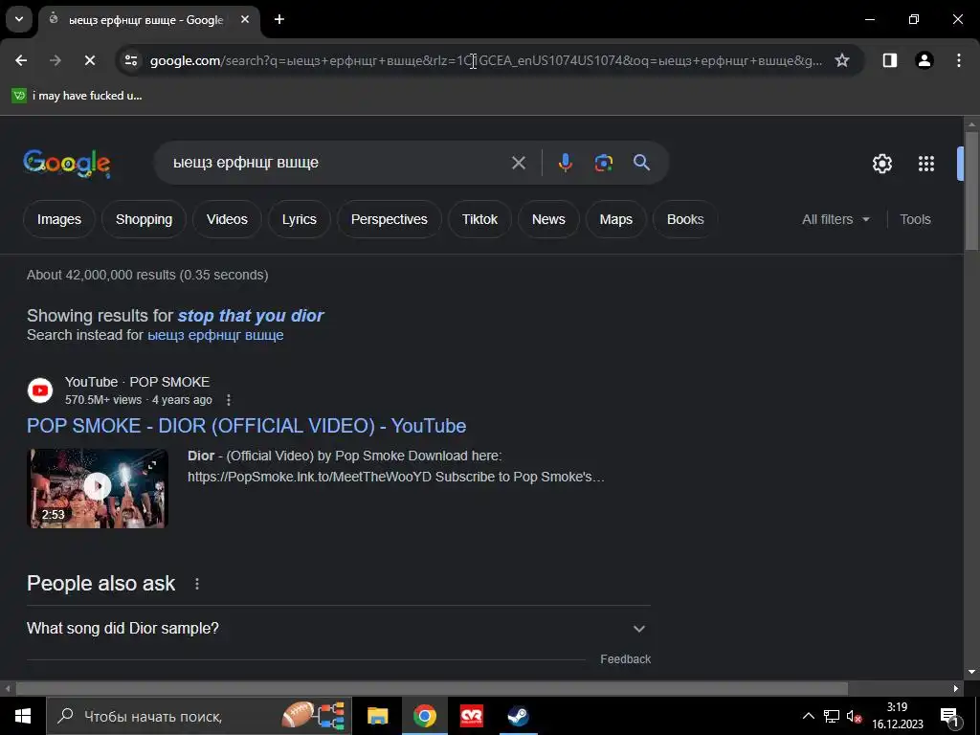Click the Windows taskbar search box
Viewport: 980px width, 735px height.
pyautogui.click(x=199, y=716)
